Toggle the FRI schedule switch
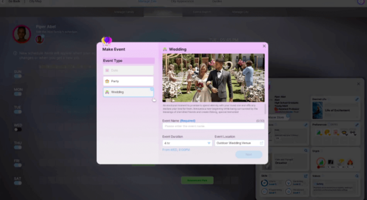Screen dimensions: 367x200 (18, 165)
